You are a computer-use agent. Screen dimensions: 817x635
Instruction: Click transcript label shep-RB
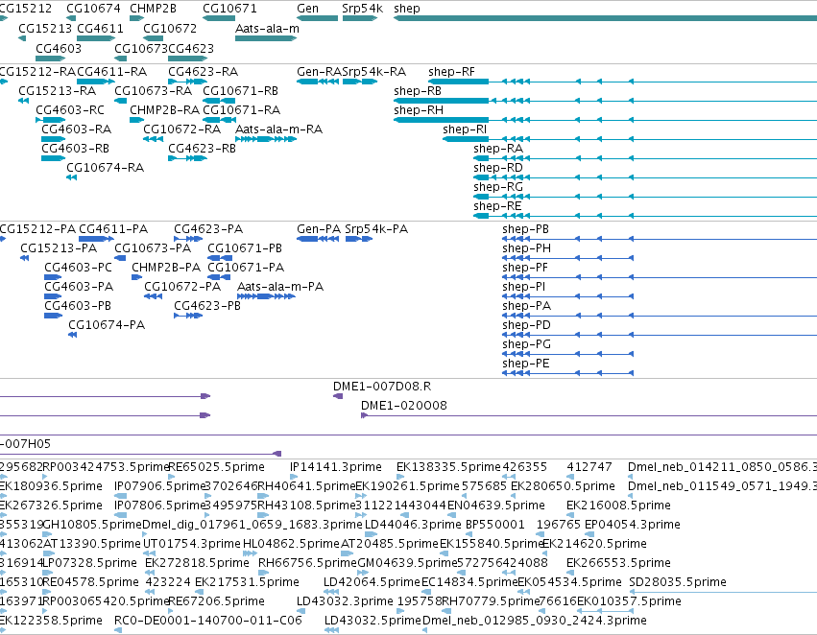click(418, 90)
